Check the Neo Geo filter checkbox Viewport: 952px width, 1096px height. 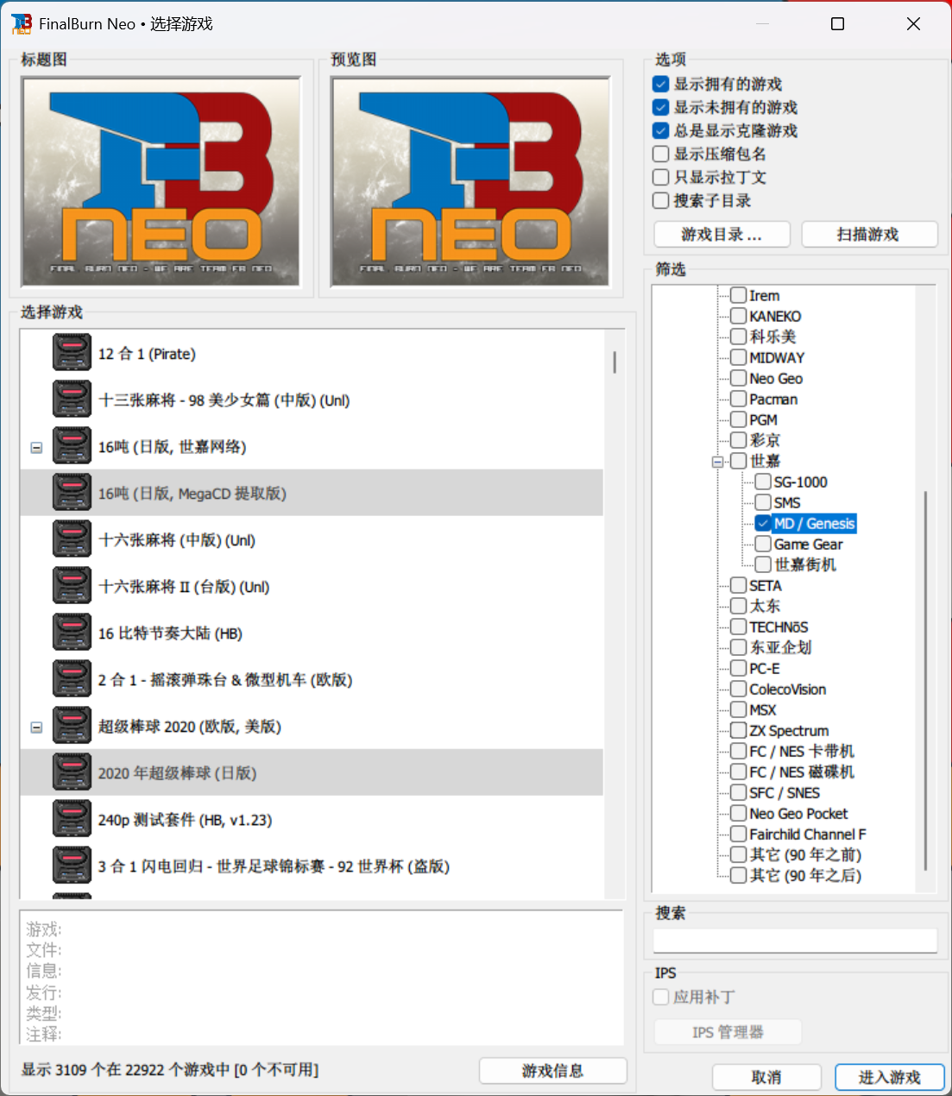tap(739, 379)
